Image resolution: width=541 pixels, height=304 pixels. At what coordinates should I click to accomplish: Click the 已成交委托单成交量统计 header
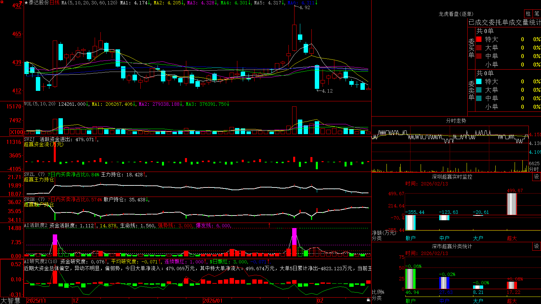504,22
